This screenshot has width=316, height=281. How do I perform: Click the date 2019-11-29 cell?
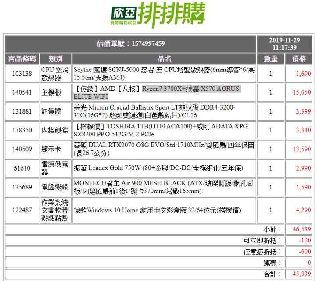[284, 44]
